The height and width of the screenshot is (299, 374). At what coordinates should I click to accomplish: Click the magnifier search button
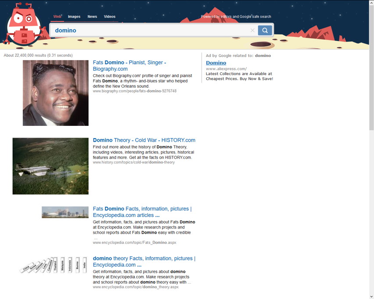click(x=265, y=30)
